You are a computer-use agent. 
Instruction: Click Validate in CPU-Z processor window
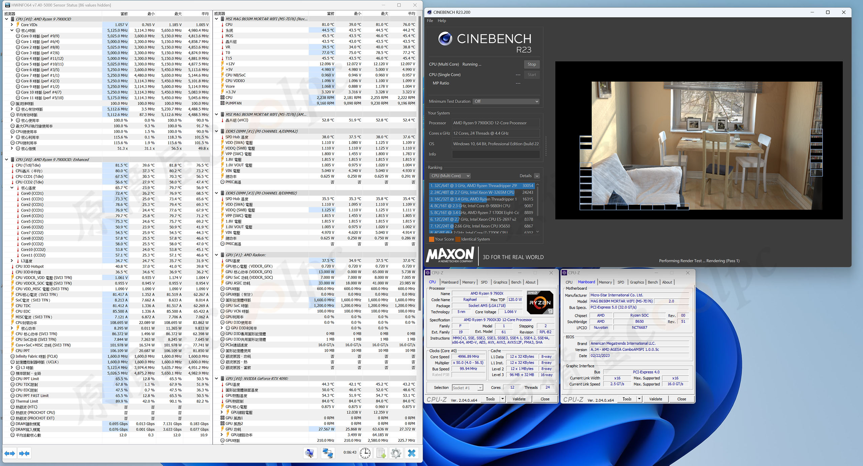(519, 399)
